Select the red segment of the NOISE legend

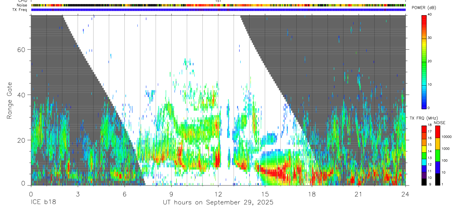[437, 131]
